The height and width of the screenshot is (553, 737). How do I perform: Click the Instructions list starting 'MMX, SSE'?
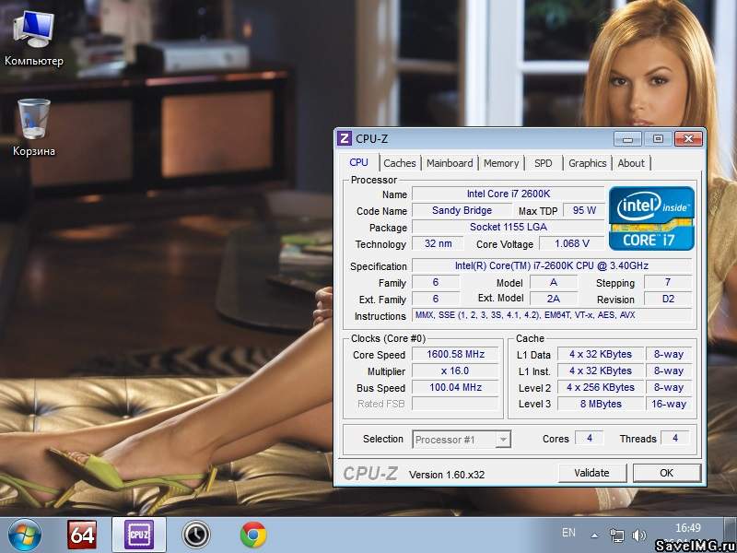pos(552,315)
